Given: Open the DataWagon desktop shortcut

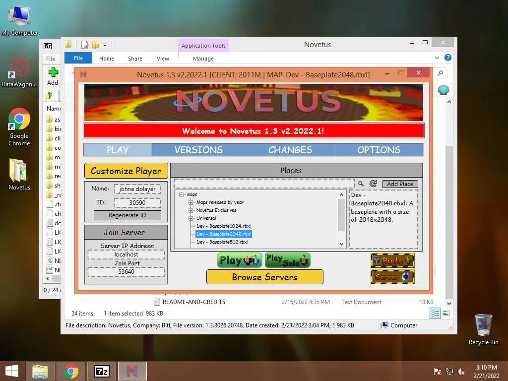Looking at the screenshot, I should 19,72.
